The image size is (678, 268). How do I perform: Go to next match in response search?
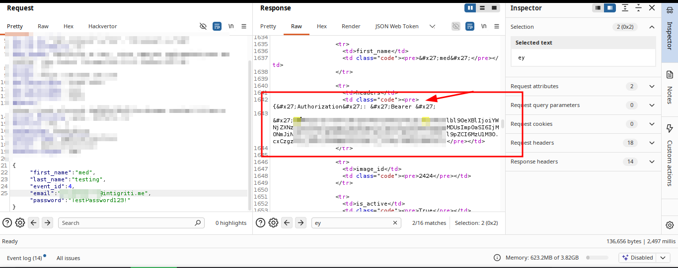[x=301, y=223]
